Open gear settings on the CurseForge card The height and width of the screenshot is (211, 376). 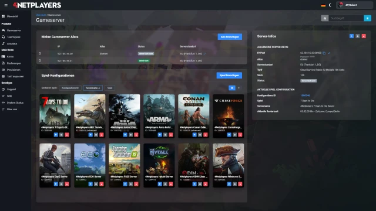(x=234, y=135)
